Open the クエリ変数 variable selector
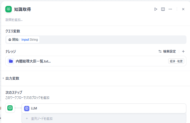 coord(96,40)
